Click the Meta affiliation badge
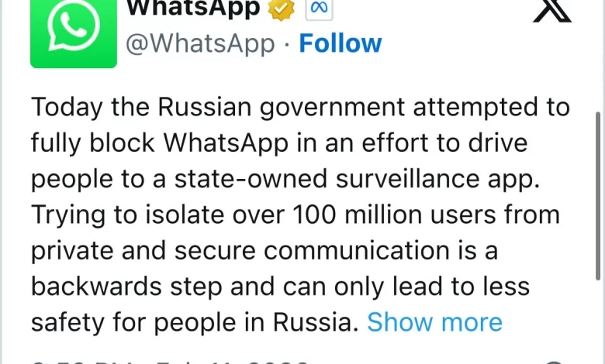 317,8
